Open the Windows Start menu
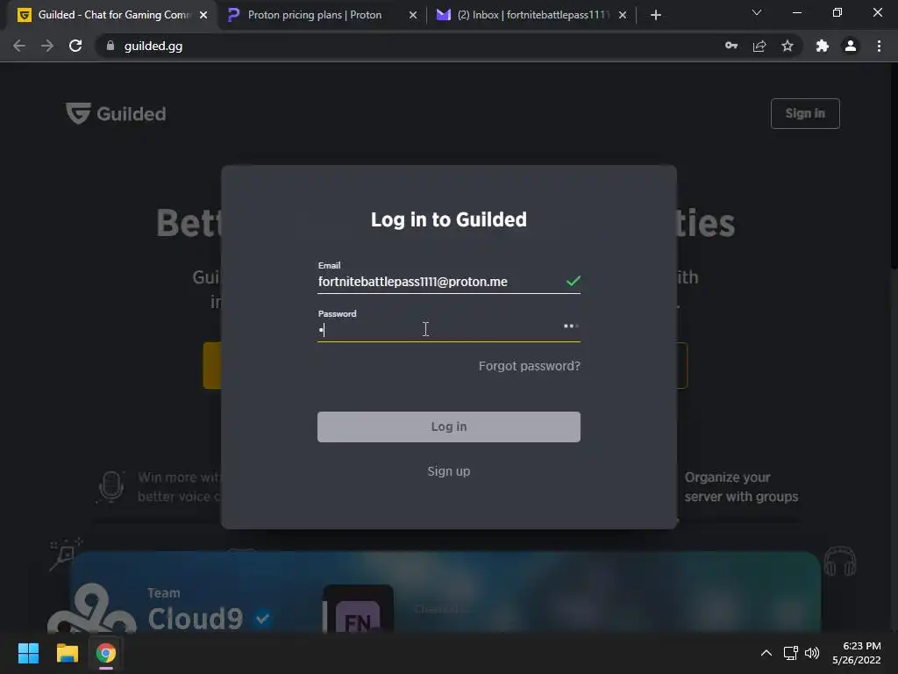 [28, 653]
